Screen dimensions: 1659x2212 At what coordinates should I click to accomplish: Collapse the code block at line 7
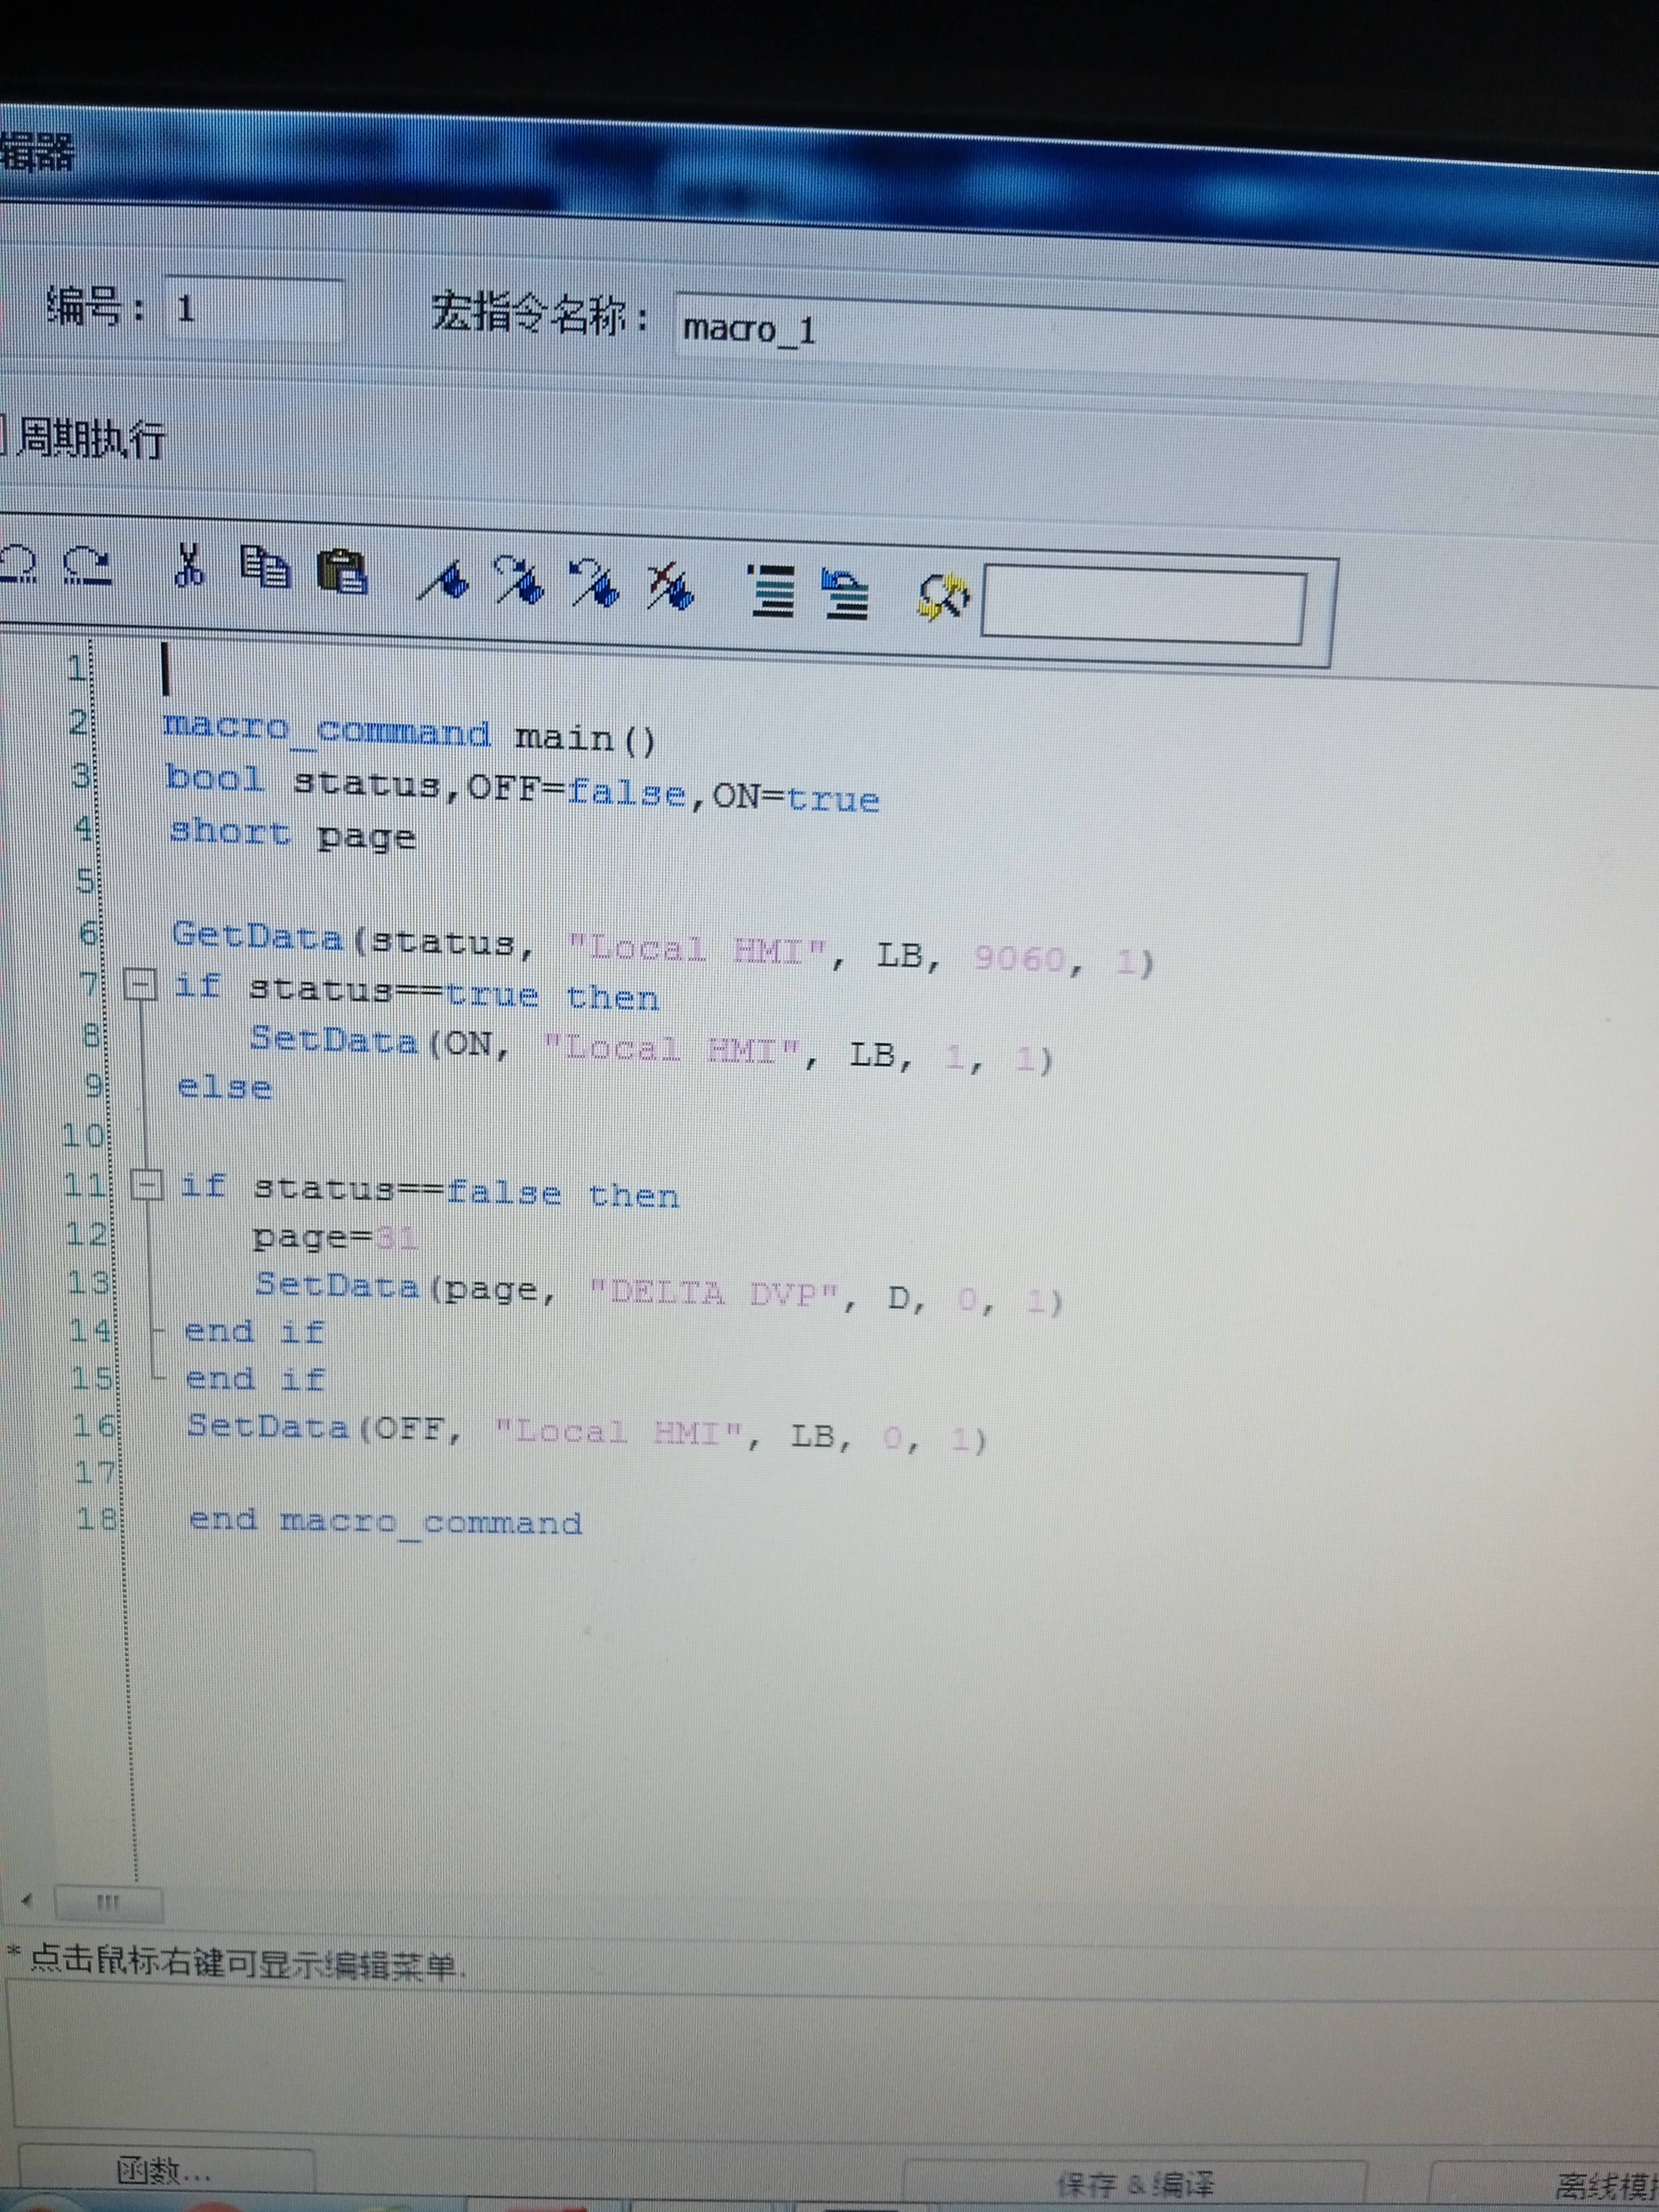(140, 985)
